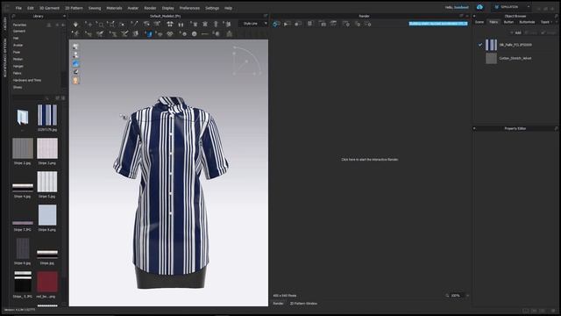Click the Copy button in Object Browser
The width and height of the screenshot is (561, 316).
point(532,32)
